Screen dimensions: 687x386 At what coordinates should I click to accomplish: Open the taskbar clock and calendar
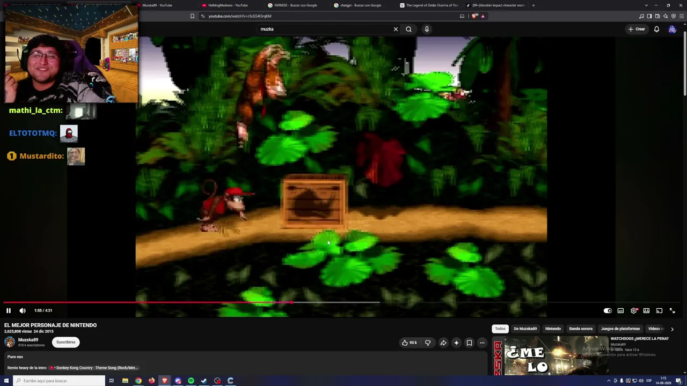(x=663, y=381)
